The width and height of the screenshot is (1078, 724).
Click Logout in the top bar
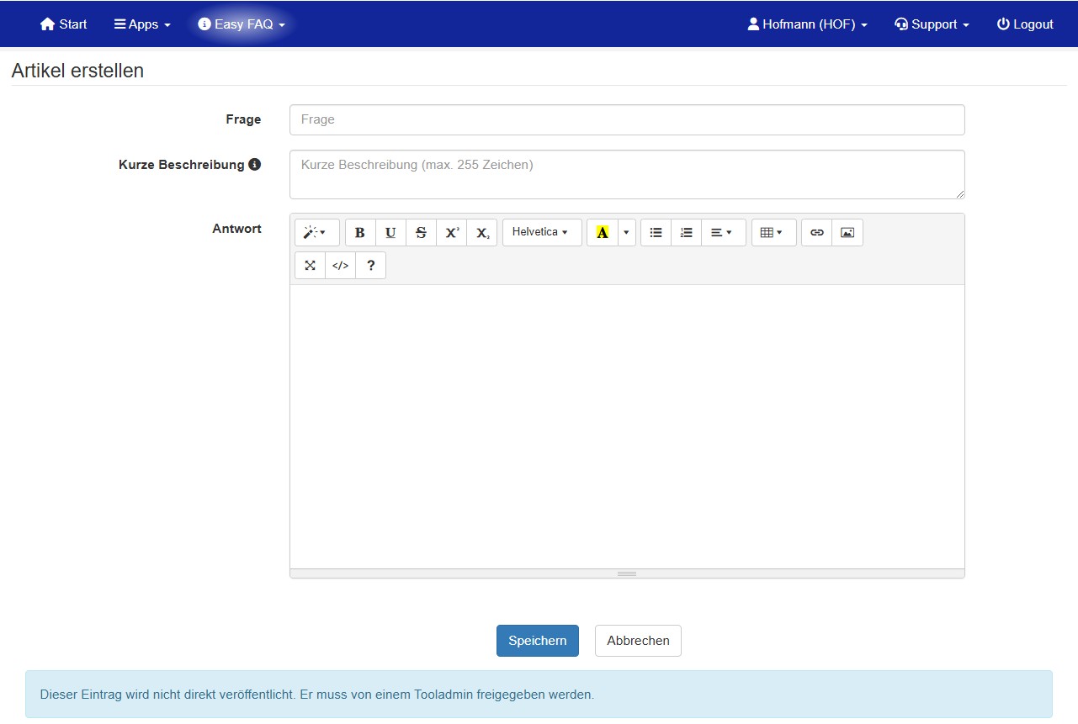coord(1025,24)
